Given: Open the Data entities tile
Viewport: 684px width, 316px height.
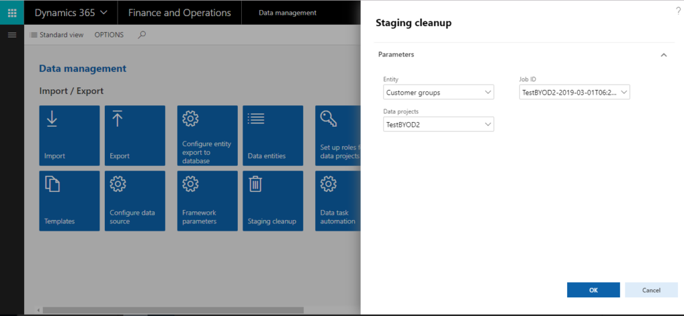Looking at the screenshot, I should pos(273,135).
